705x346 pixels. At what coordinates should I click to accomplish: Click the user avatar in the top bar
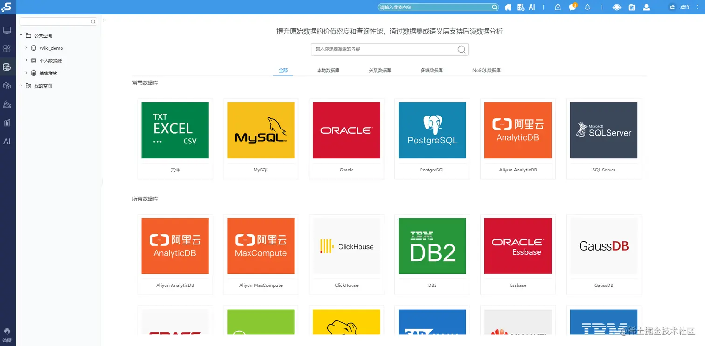tap(646, 7)
